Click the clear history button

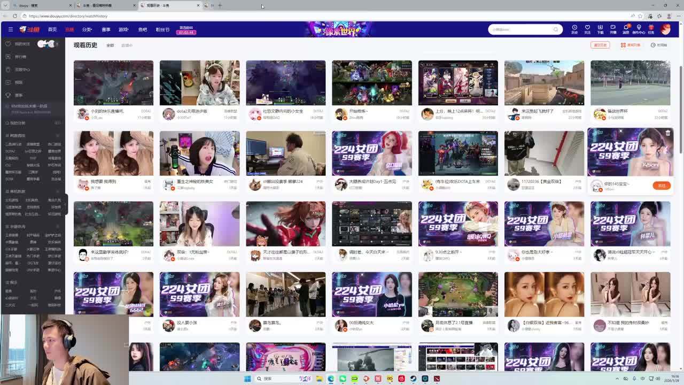[601, 45]
